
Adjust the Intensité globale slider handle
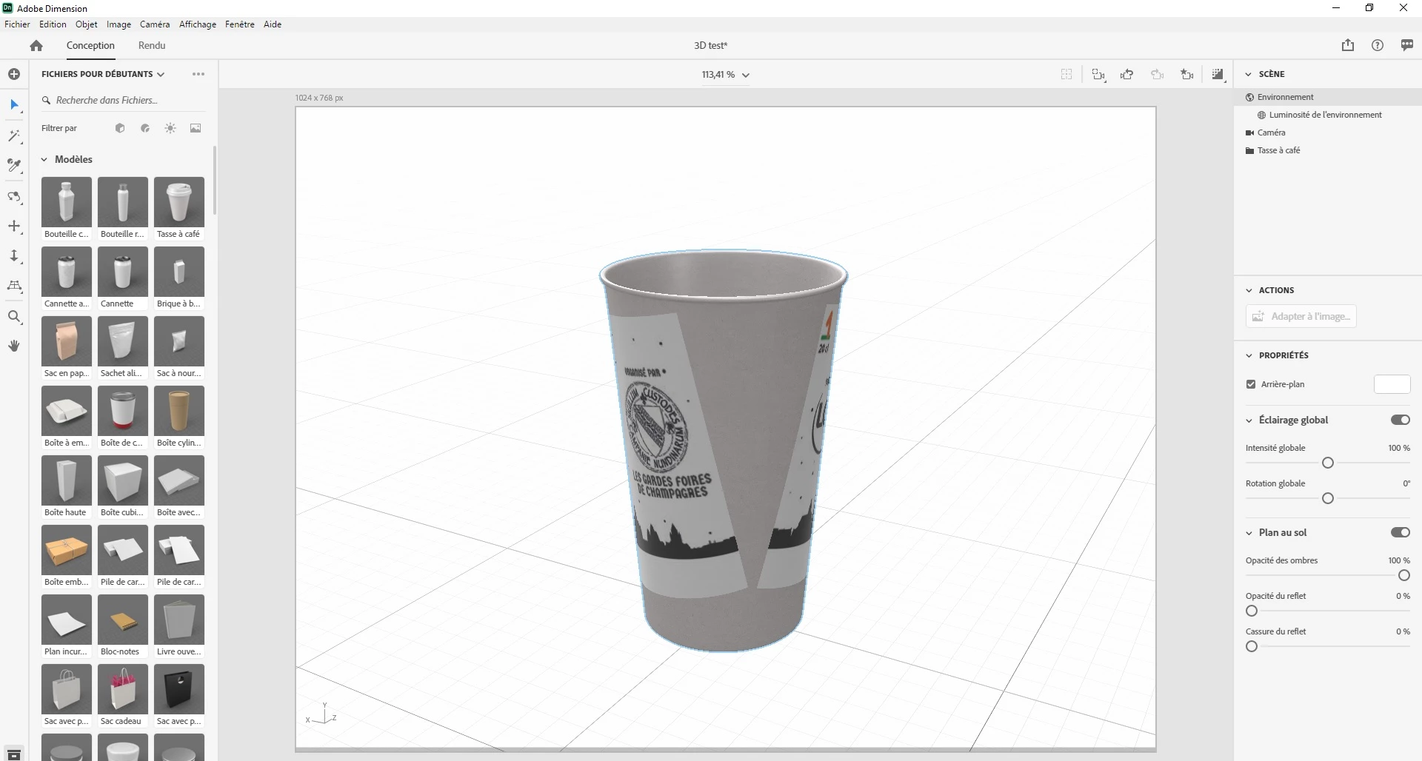coord(1328,463)
